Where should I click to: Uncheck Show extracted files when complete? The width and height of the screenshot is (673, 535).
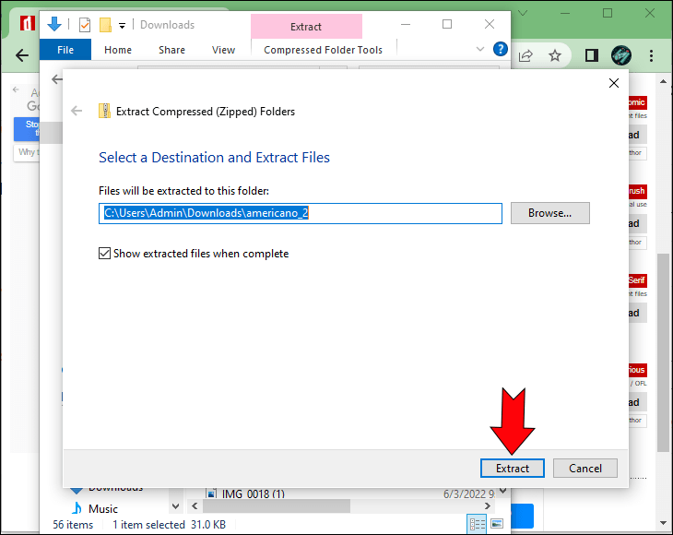click(x=105, y=254)
